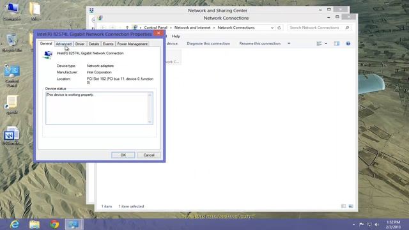Click the Control Panel taskbar button
This screenshot has width=409, height=230.
[x=73, y=224]
